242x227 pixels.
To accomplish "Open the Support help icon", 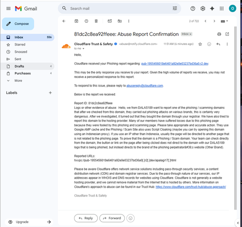I will point(193,8).
